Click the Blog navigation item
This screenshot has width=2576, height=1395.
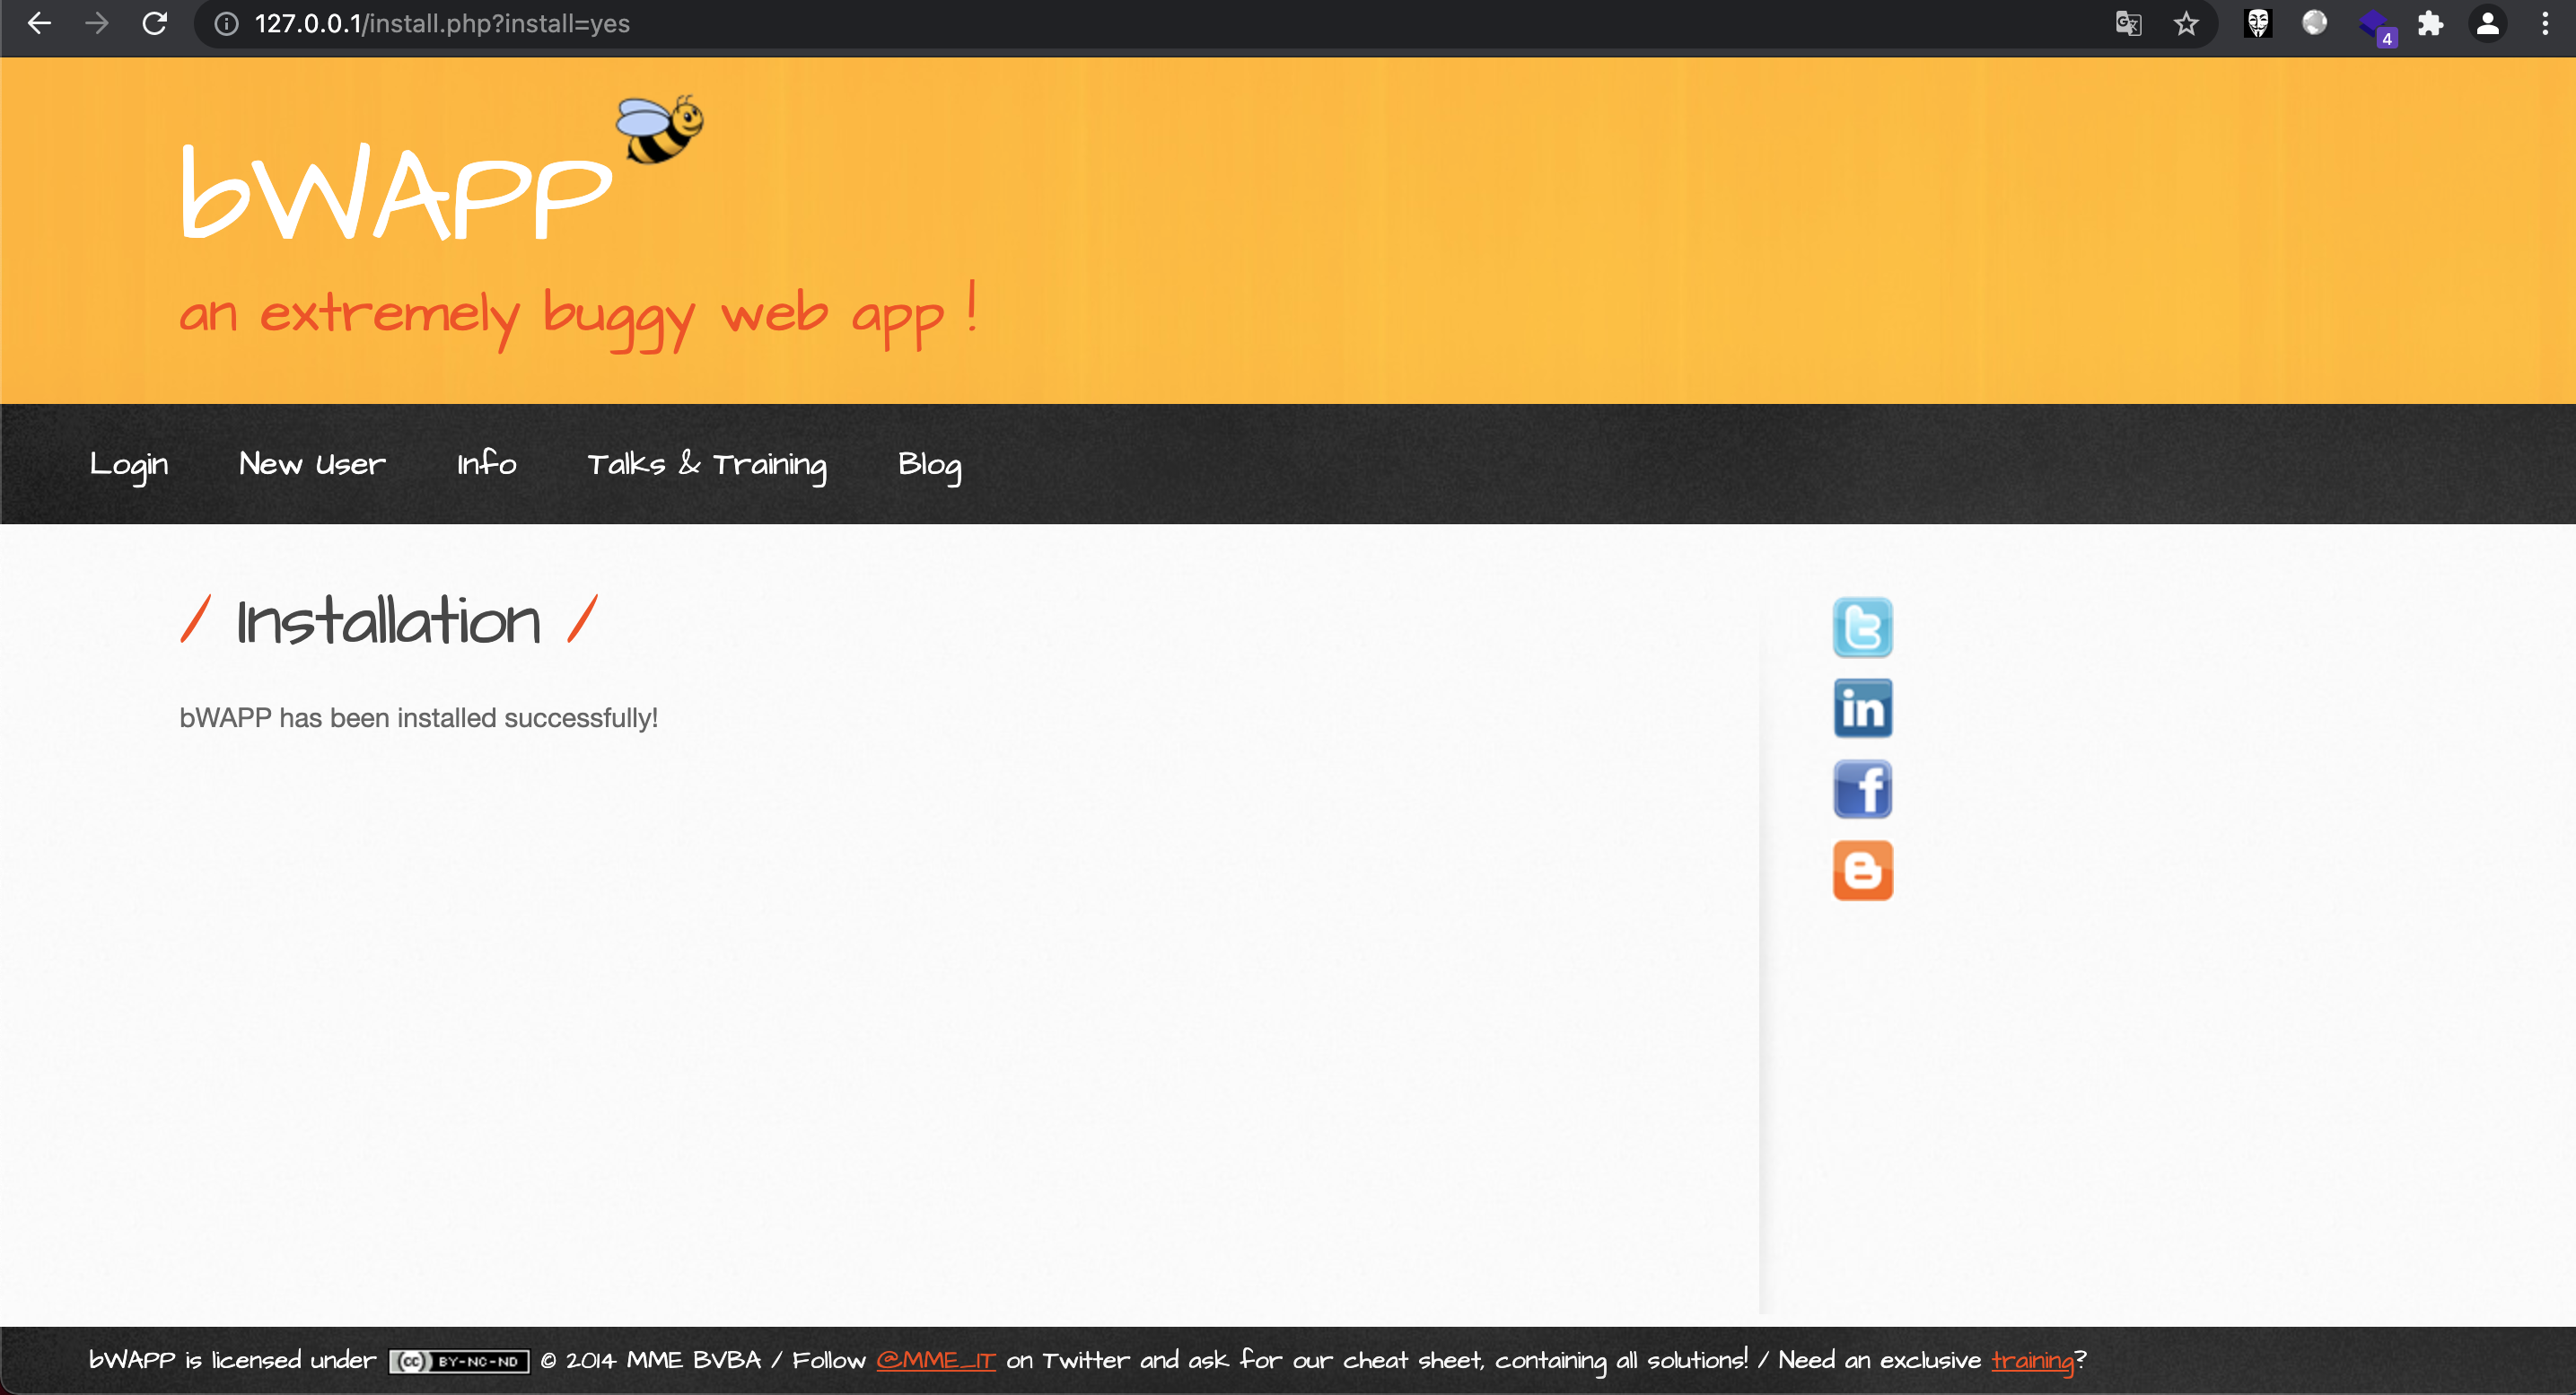tap(929, 464)
